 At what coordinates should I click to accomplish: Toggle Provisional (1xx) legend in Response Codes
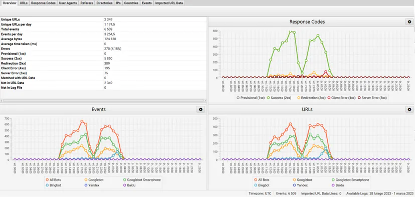coord(251,98)
